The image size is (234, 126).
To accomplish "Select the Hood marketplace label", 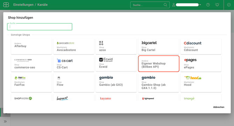I will (188, 85).
